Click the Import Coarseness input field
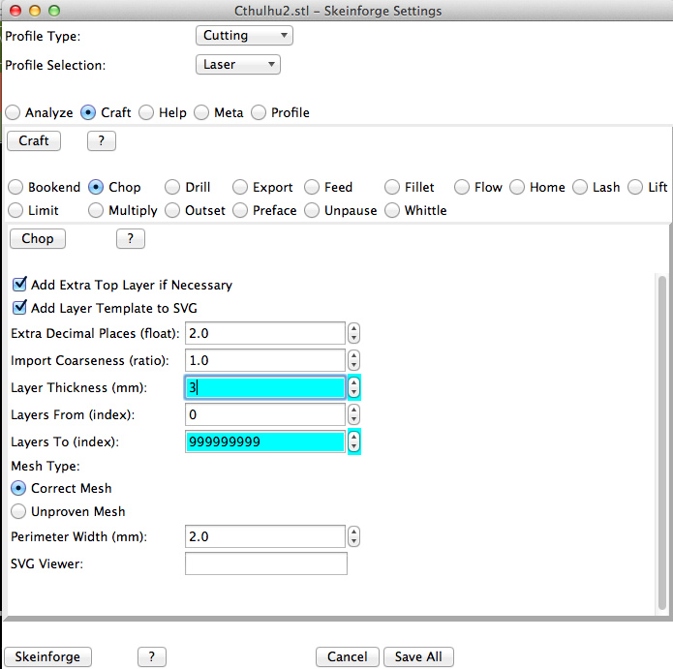The image size is (673, 669). point(265,360)
